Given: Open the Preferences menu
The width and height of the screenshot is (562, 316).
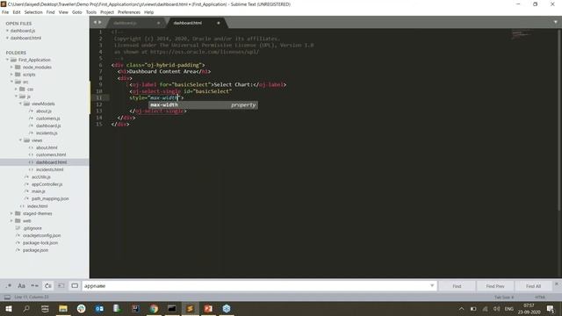Looking at the screenshot, I should pos(129,12).
